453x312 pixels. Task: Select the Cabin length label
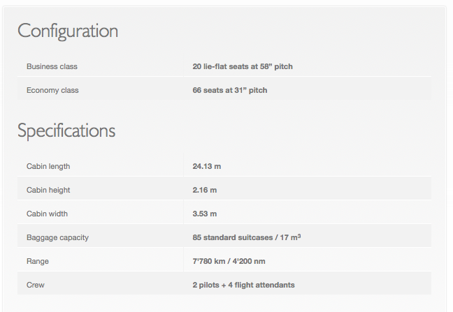click(48, 166)
